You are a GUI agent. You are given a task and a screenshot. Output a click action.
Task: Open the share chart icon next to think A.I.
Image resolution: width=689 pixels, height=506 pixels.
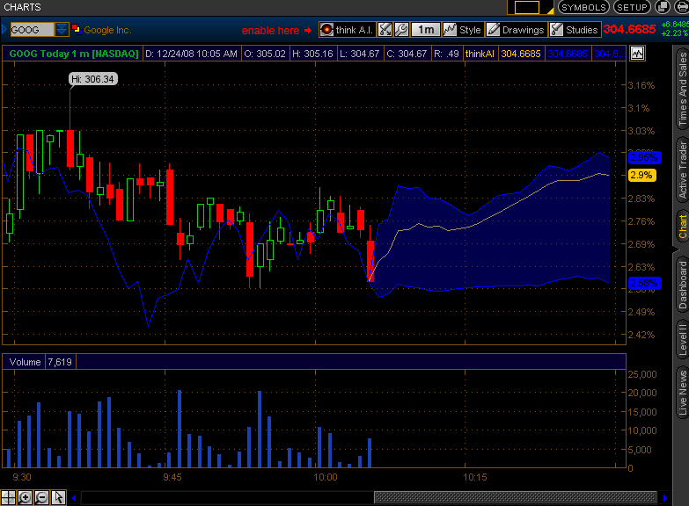point(385,30)
